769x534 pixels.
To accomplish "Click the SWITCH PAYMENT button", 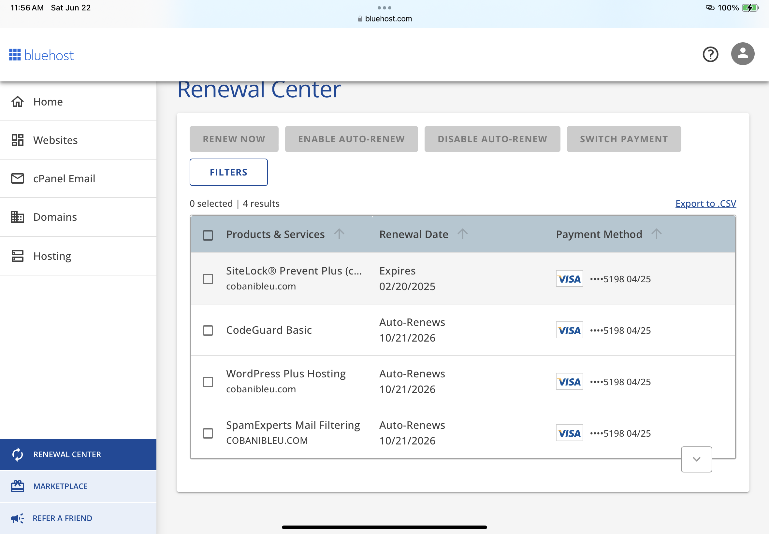I will 624,139.
